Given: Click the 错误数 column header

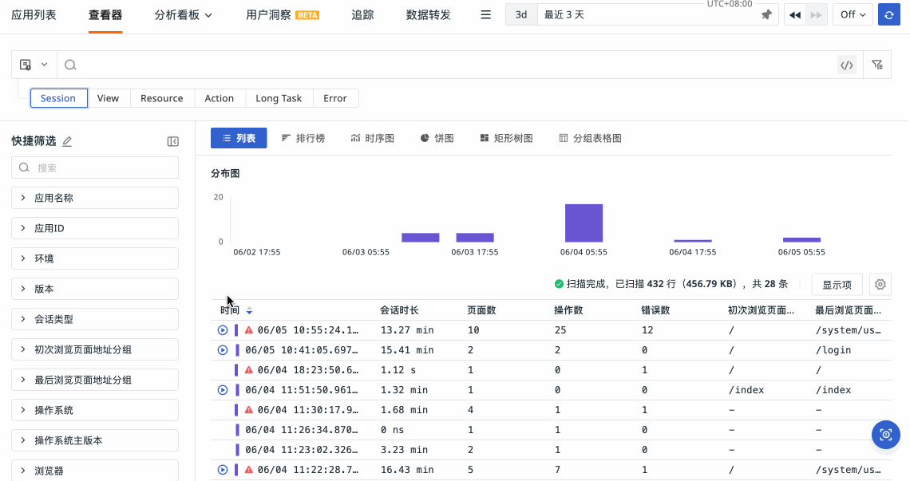Looking at the screenshot, I should coord(656,310).
